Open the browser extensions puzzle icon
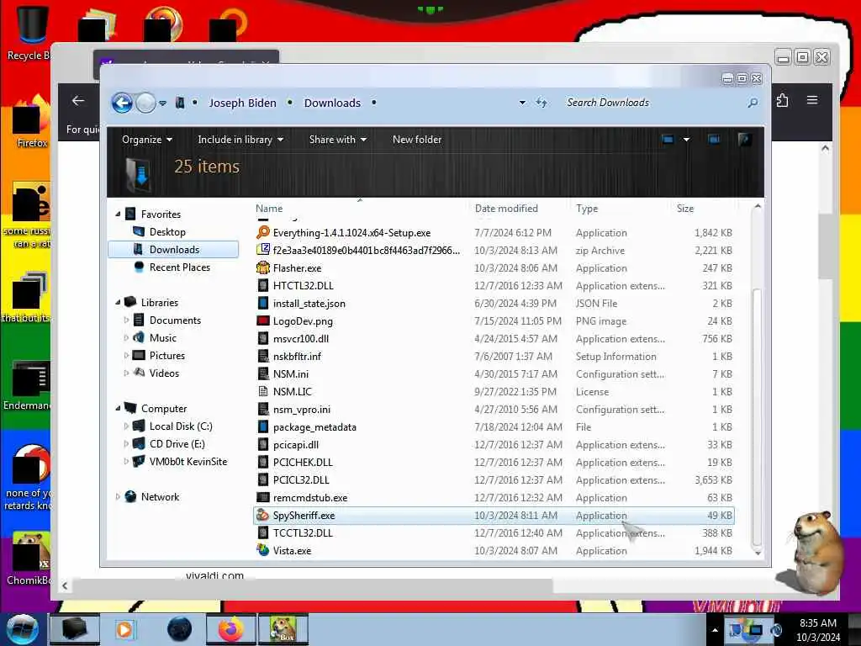Screen dimensions: 861x646 [783, 101]
